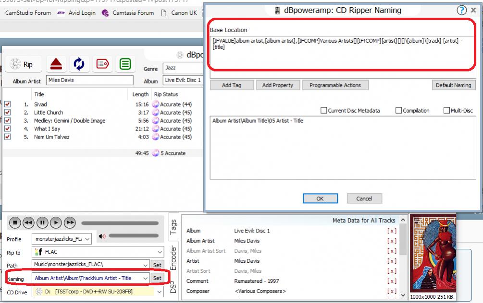Screen dimensions: 483x303
Task: Sort tracks by the Length column header
Action: pos(139,94)
